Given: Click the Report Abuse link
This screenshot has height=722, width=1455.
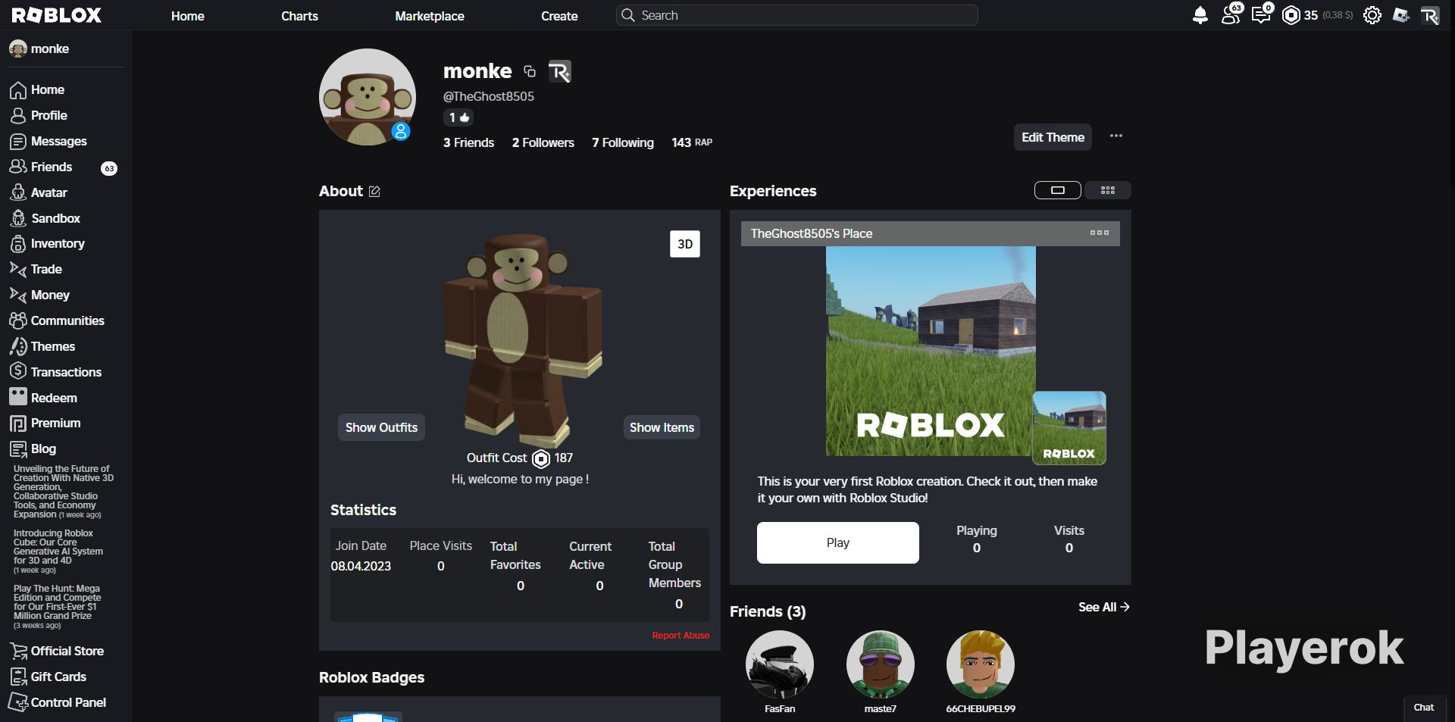Looking at the screenshot, I should coord(681,636).
